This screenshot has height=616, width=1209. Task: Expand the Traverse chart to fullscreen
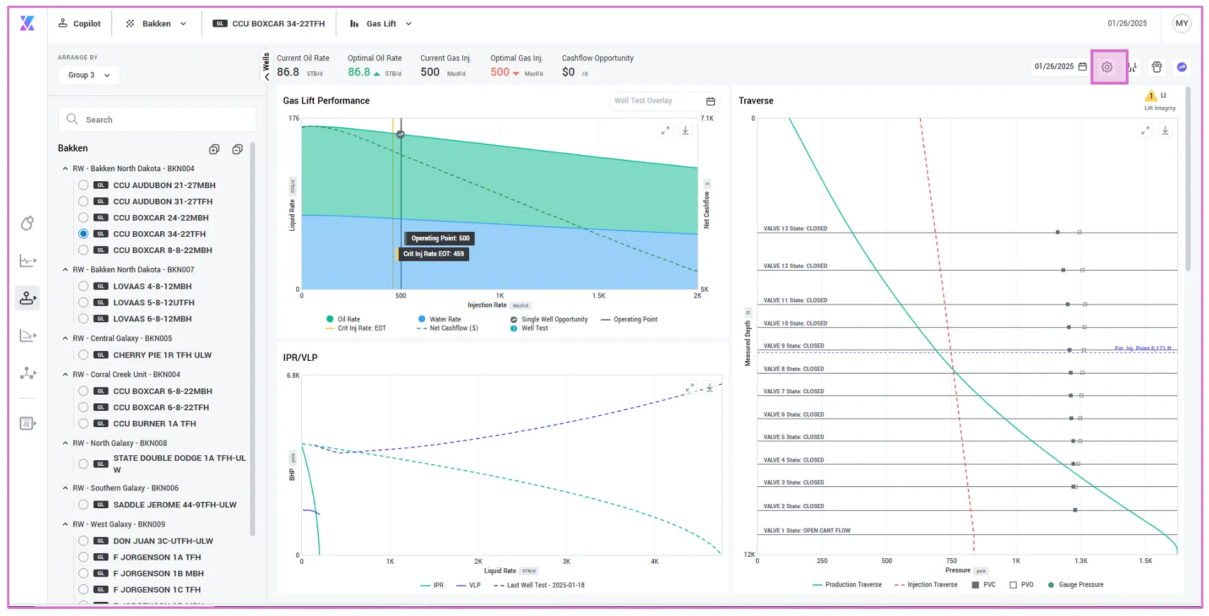point(1146,130)
